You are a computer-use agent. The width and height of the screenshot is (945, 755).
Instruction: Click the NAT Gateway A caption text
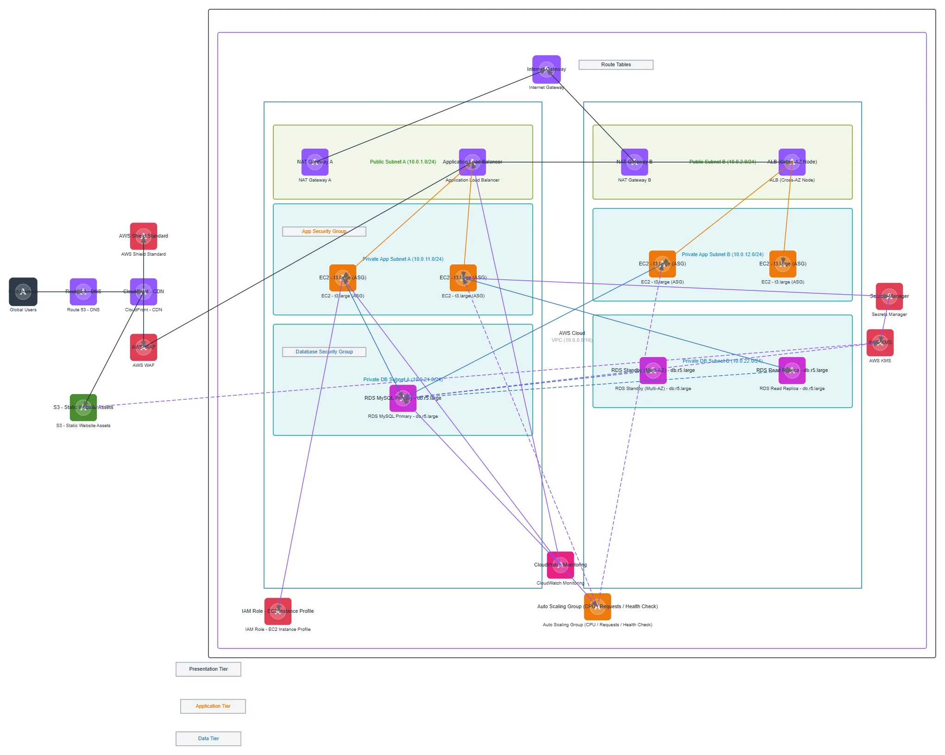(315, 180)
